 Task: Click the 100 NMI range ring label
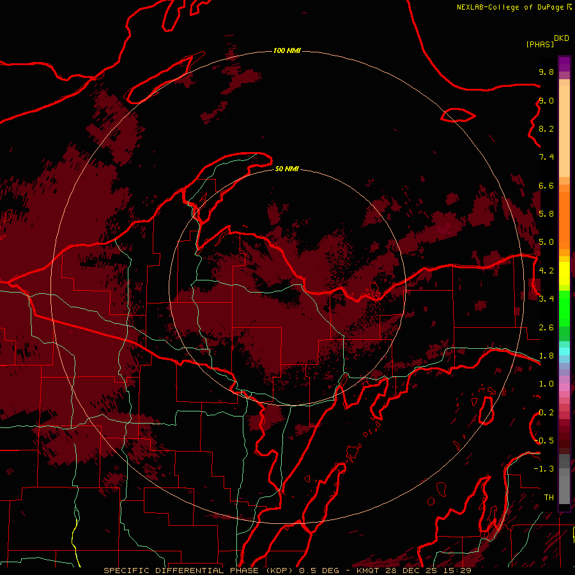pos(287,50)
